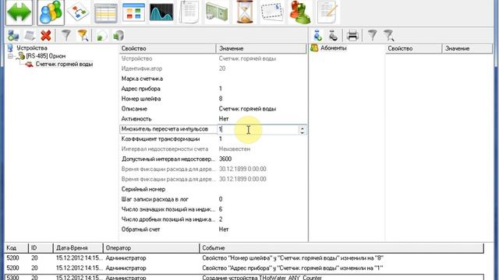Select Марка счетчика property row
The height and width of the screenshot is (280, 499).
click(x=213, y=79)
